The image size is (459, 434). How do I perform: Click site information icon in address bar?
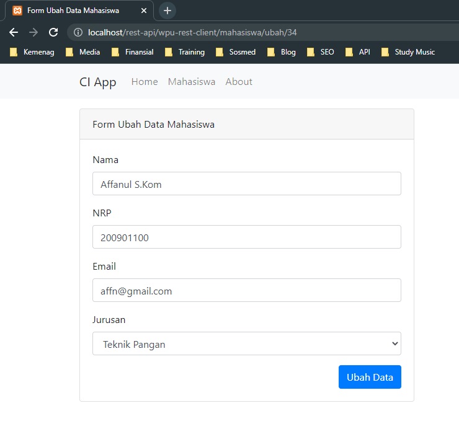click(78, 32)
